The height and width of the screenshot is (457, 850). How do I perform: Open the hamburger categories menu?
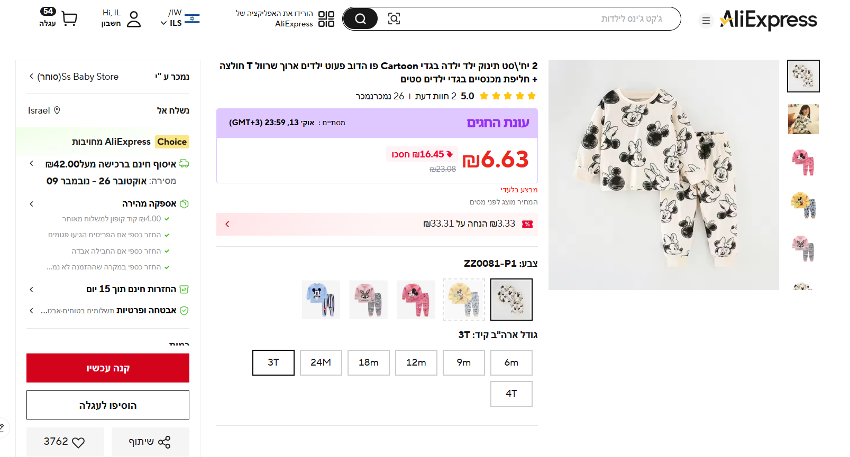(x=706, y=21)
